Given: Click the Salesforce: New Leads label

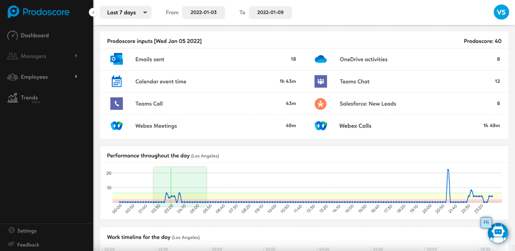Looking at the screenshot, I should pos(368,103).
